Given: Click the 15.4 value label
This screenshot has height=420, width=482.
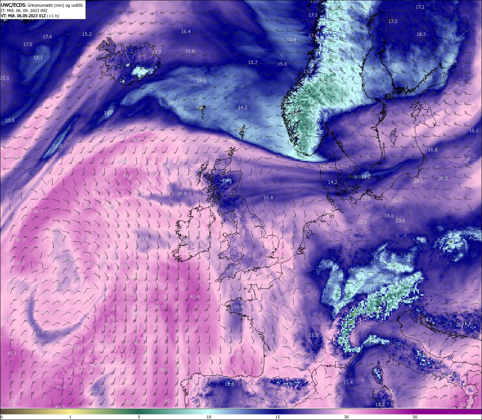Looking at the screenshot, I should pos(348,383).
